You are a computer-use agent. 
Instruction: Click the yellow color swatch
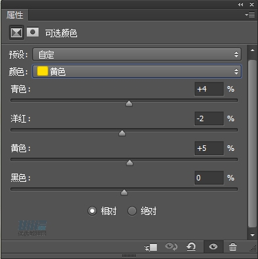click(43, 72)
